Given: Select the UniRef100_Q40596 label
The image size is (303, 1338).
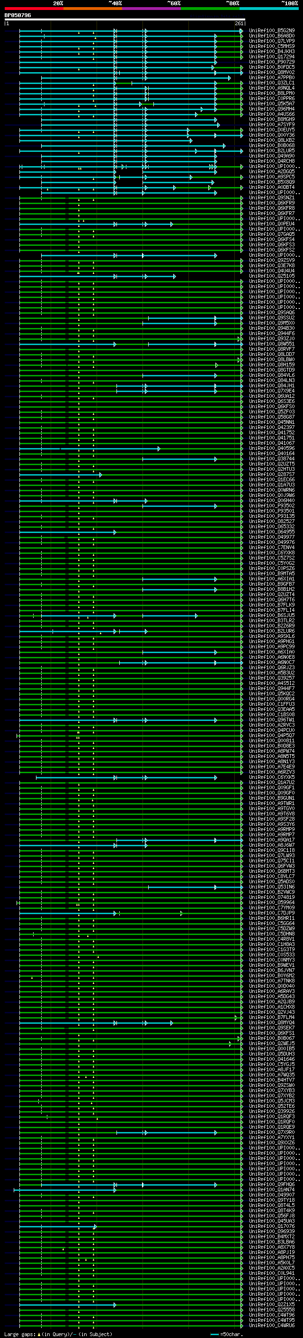Looking at the screenshot, I should pos(272,448).
